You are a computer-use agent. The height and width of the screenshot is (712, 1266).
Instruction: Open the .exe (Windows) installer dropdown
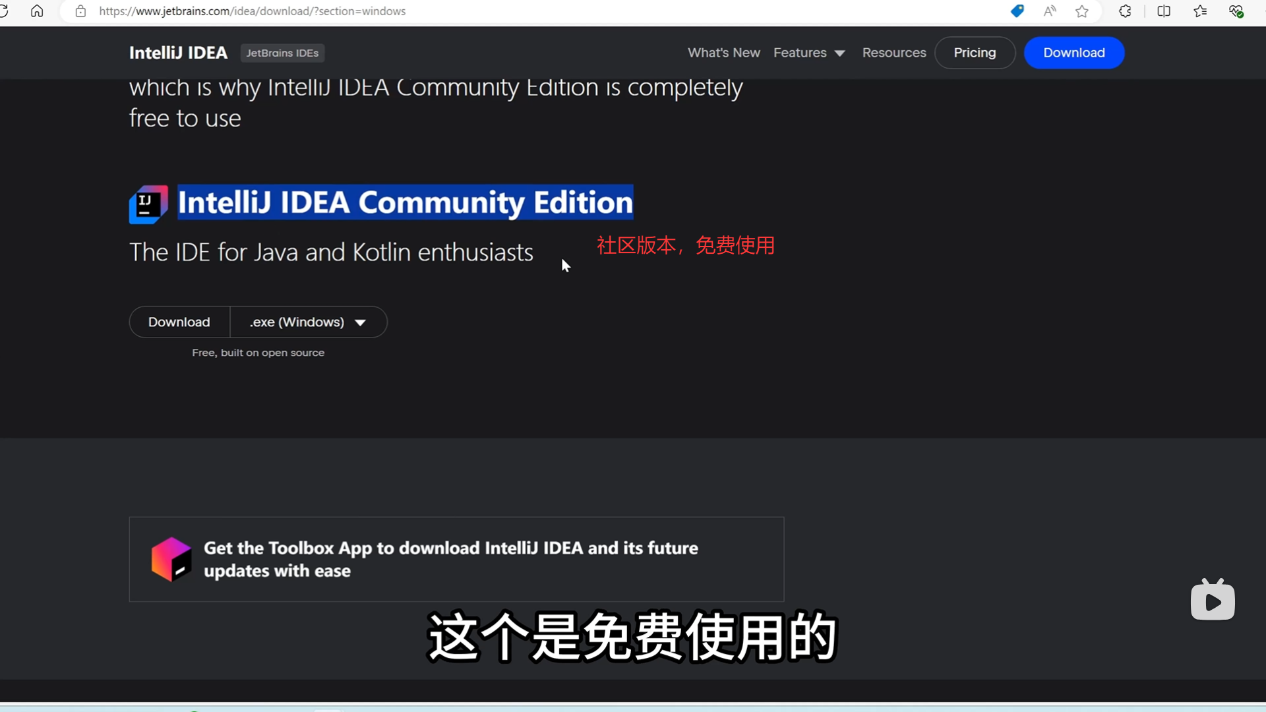point(308,322)
